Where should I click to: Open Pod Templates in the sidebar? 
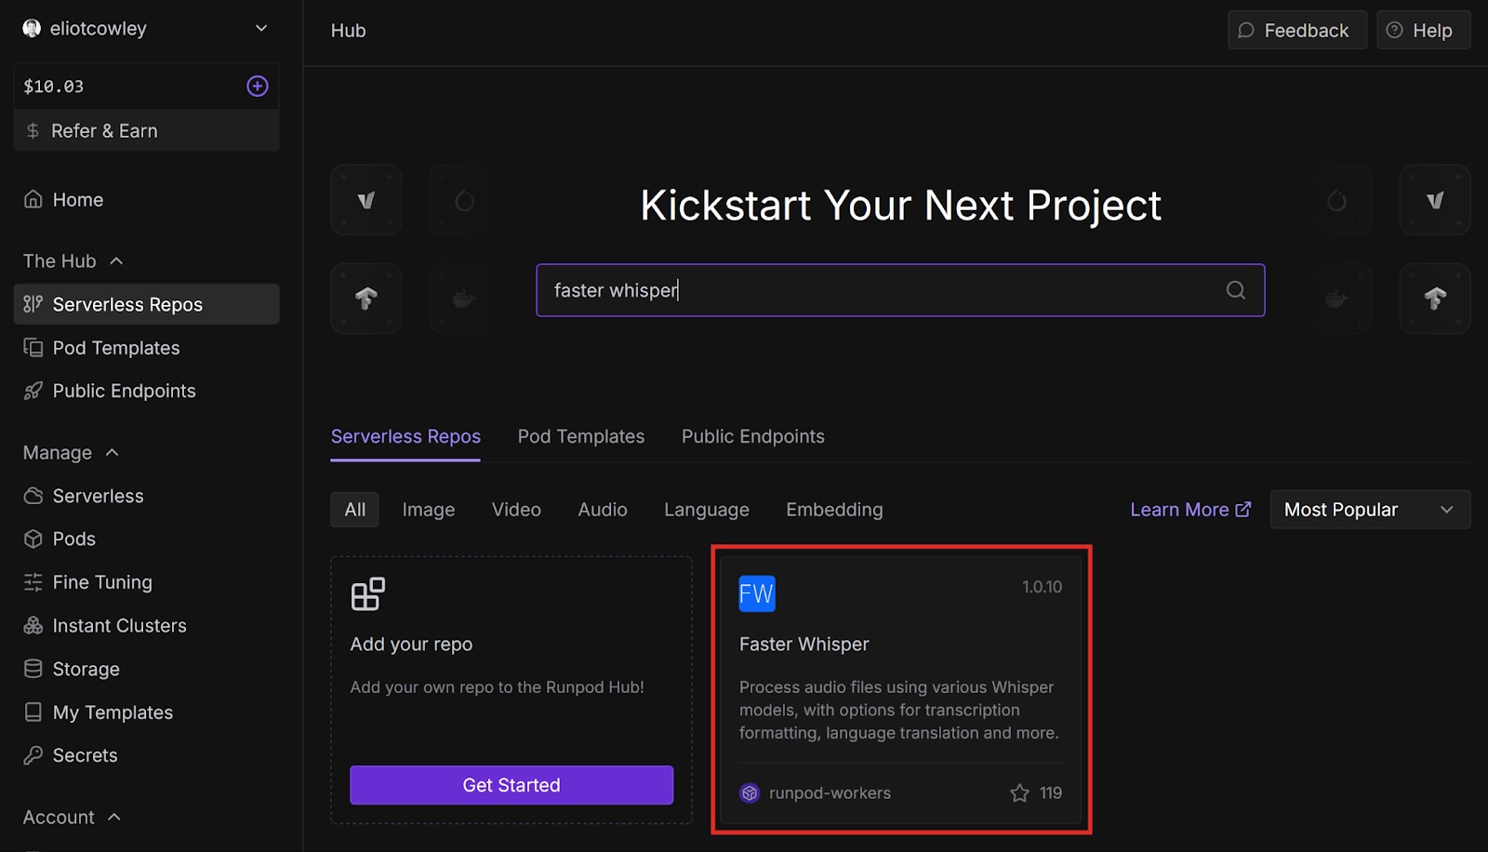point(146,348)
